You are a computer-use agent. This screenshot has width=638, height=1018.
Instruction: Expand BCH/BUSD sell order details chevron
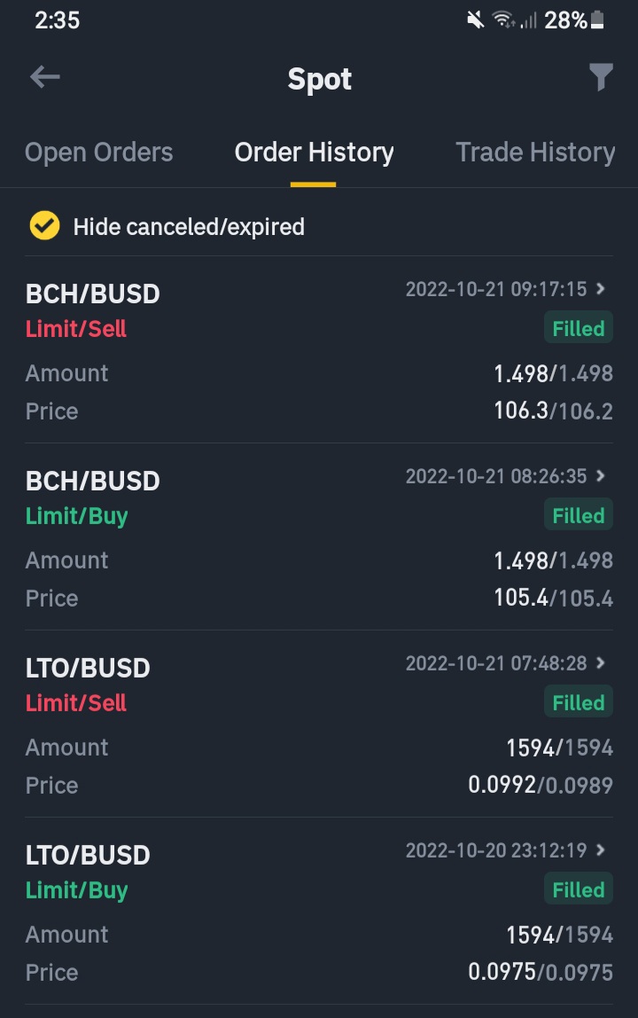pyautogui.click(x=601, y=288)
